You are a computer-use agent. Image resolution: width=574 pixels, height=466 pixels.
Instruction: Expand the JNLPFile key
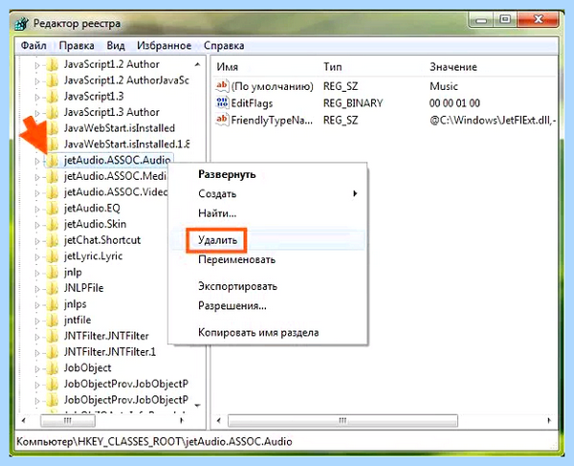(x=37, y=289)
